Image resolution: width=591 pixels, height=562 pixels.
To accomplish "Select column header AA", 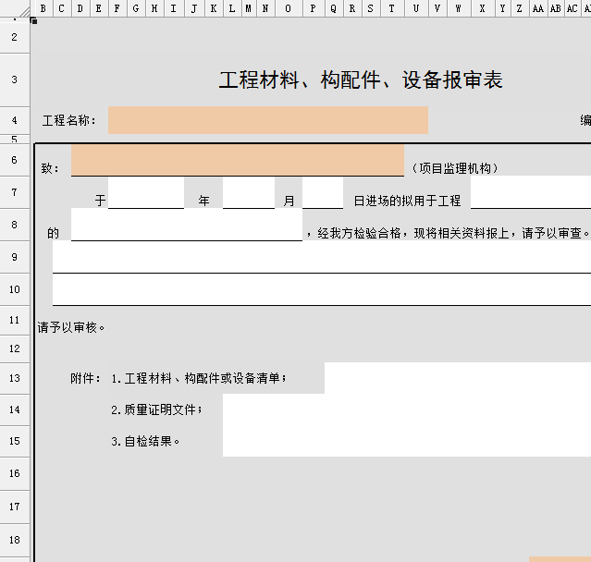I will click(537, 8).
